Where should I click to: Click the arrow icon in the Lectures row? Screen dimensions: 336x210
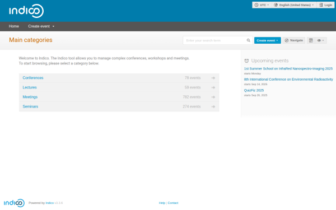pos(213,87)
